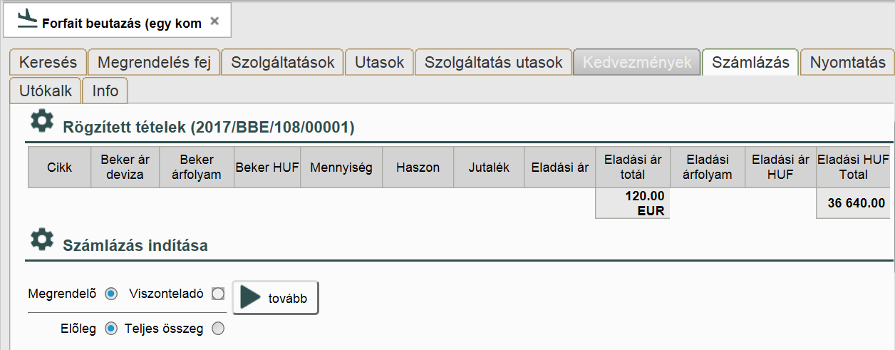Viewport: 895px width, 350px height.
Task: Select the Viszonteladó option
Action: [x=218, y=294]
